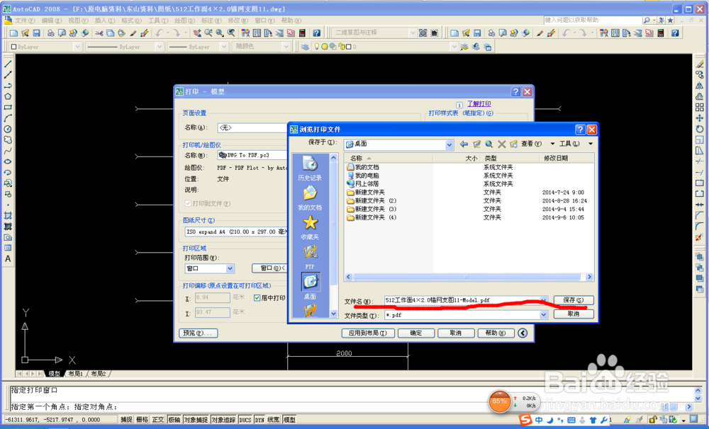The image size is (709, 429).
Task: Toggle 栅格 grid display in the status bar
Action: [142, 420]
